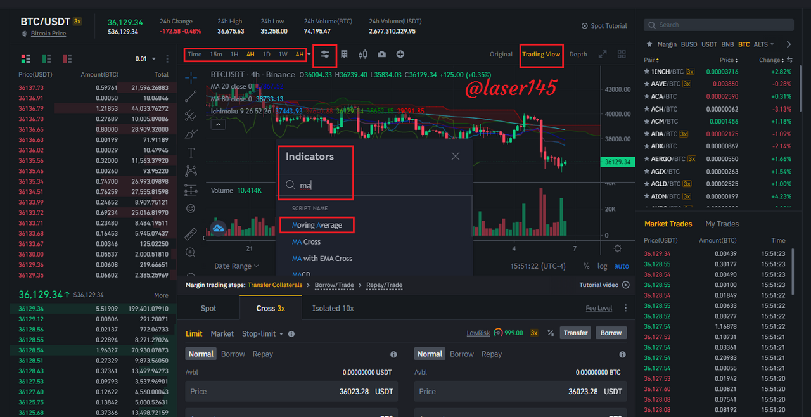Image resolution: width=811 pixels, height=417 pixels.
Task: Open the Fee Level link
Action: [599, 309]
